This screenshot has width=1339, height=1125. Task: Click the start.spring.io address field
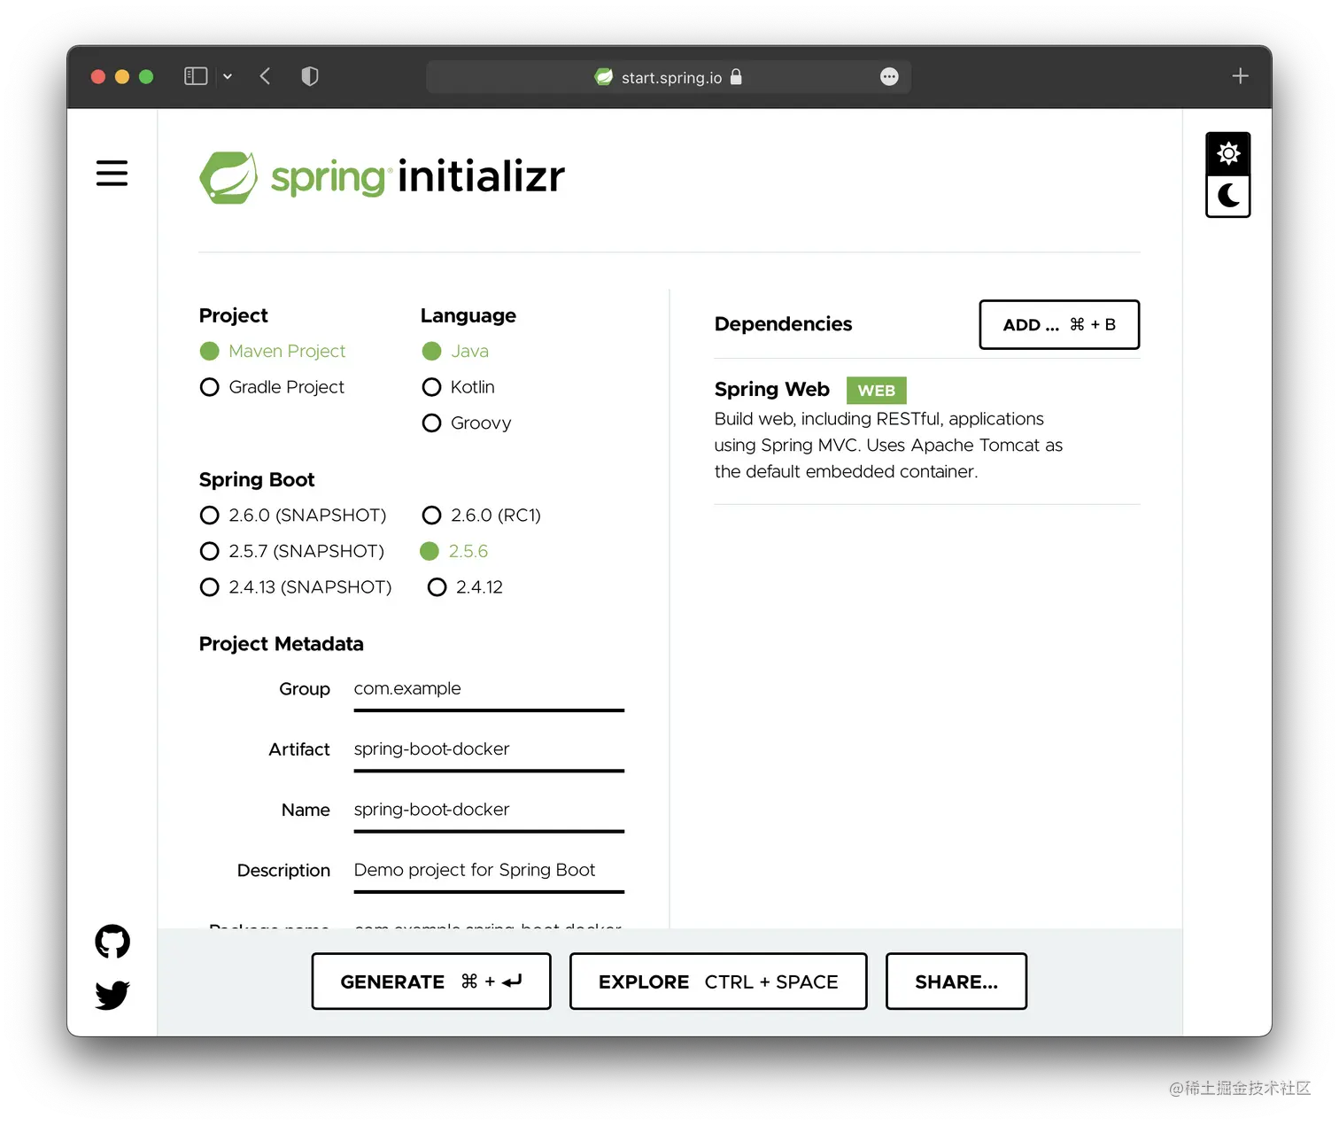pyautogui.click(x=669, y=77)
